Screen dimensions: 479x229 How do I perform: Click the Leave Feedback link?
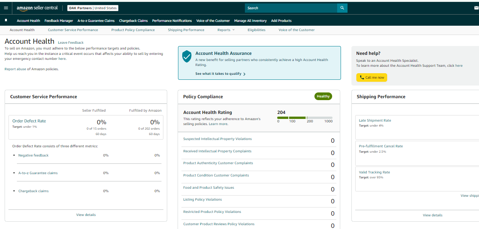click(x=71, y=43)
